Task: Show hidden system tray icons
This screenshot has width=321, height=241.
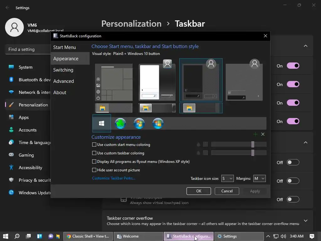Action: tap(268, 236)
